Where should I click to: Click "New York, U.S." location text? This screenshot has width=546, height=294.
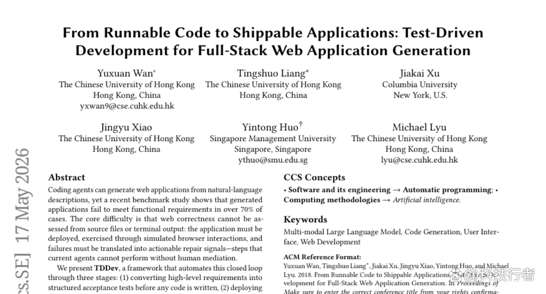[420, 95]
